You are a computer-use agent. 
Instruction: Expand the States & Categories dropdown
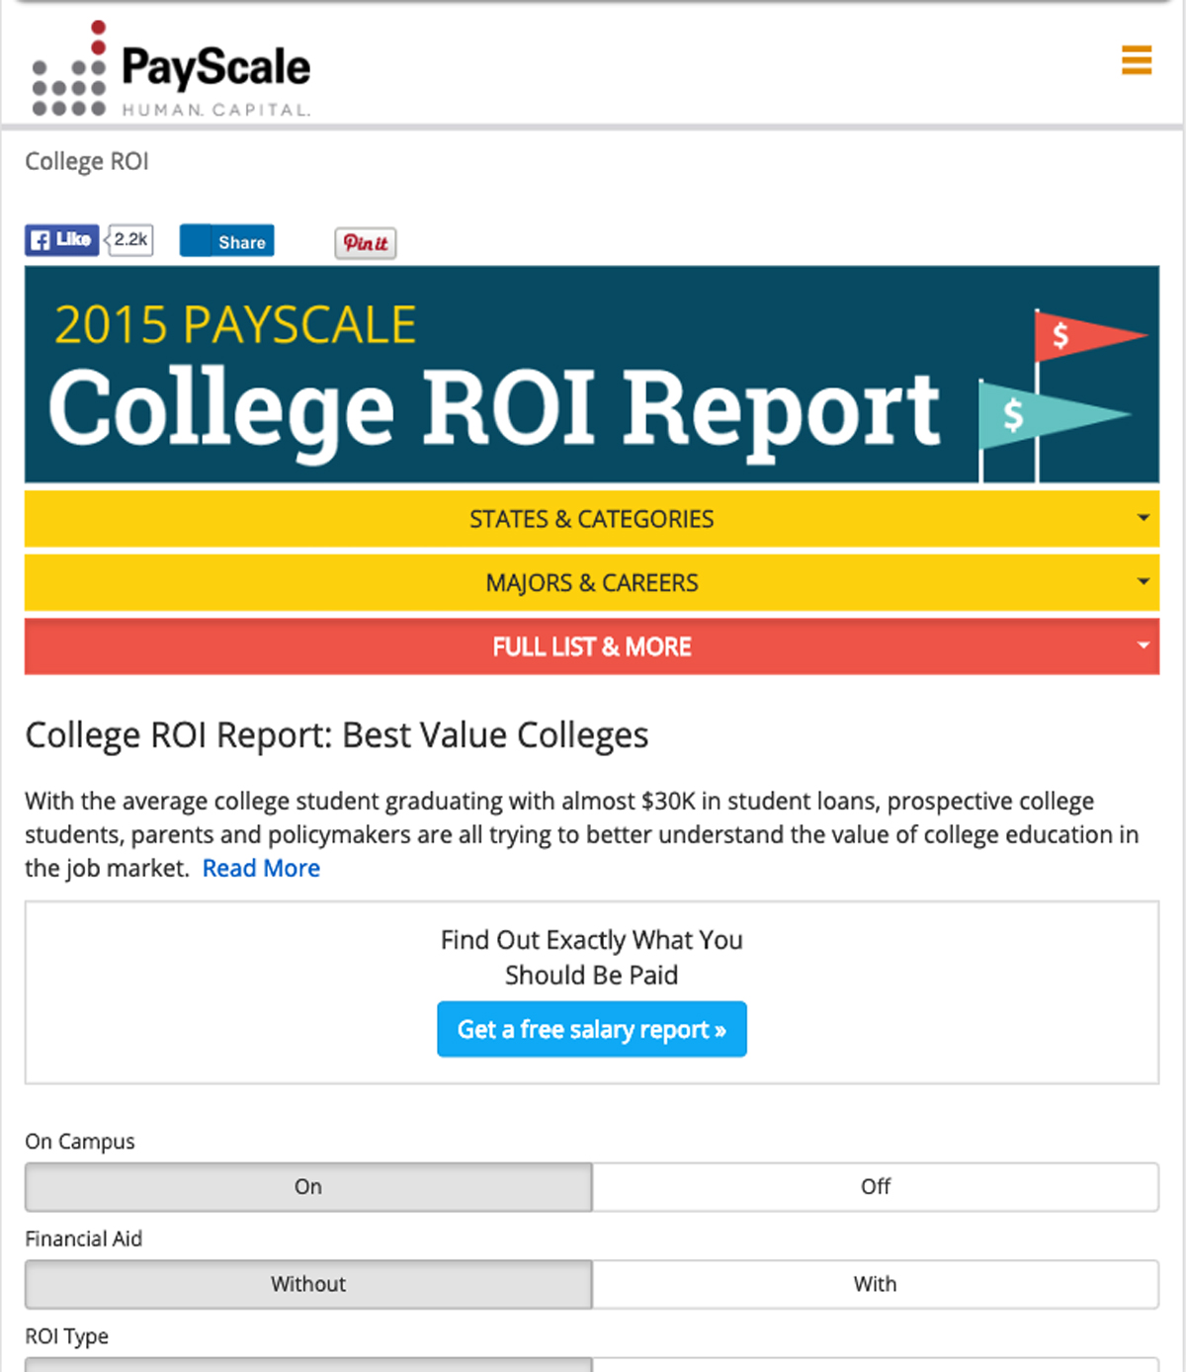592,519
